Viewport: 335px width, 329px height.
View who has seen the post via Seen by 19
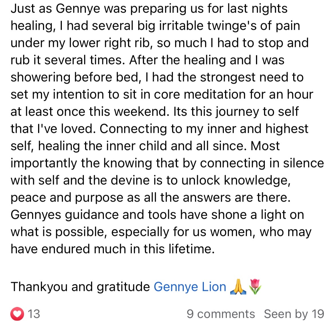tap(294, 314)
